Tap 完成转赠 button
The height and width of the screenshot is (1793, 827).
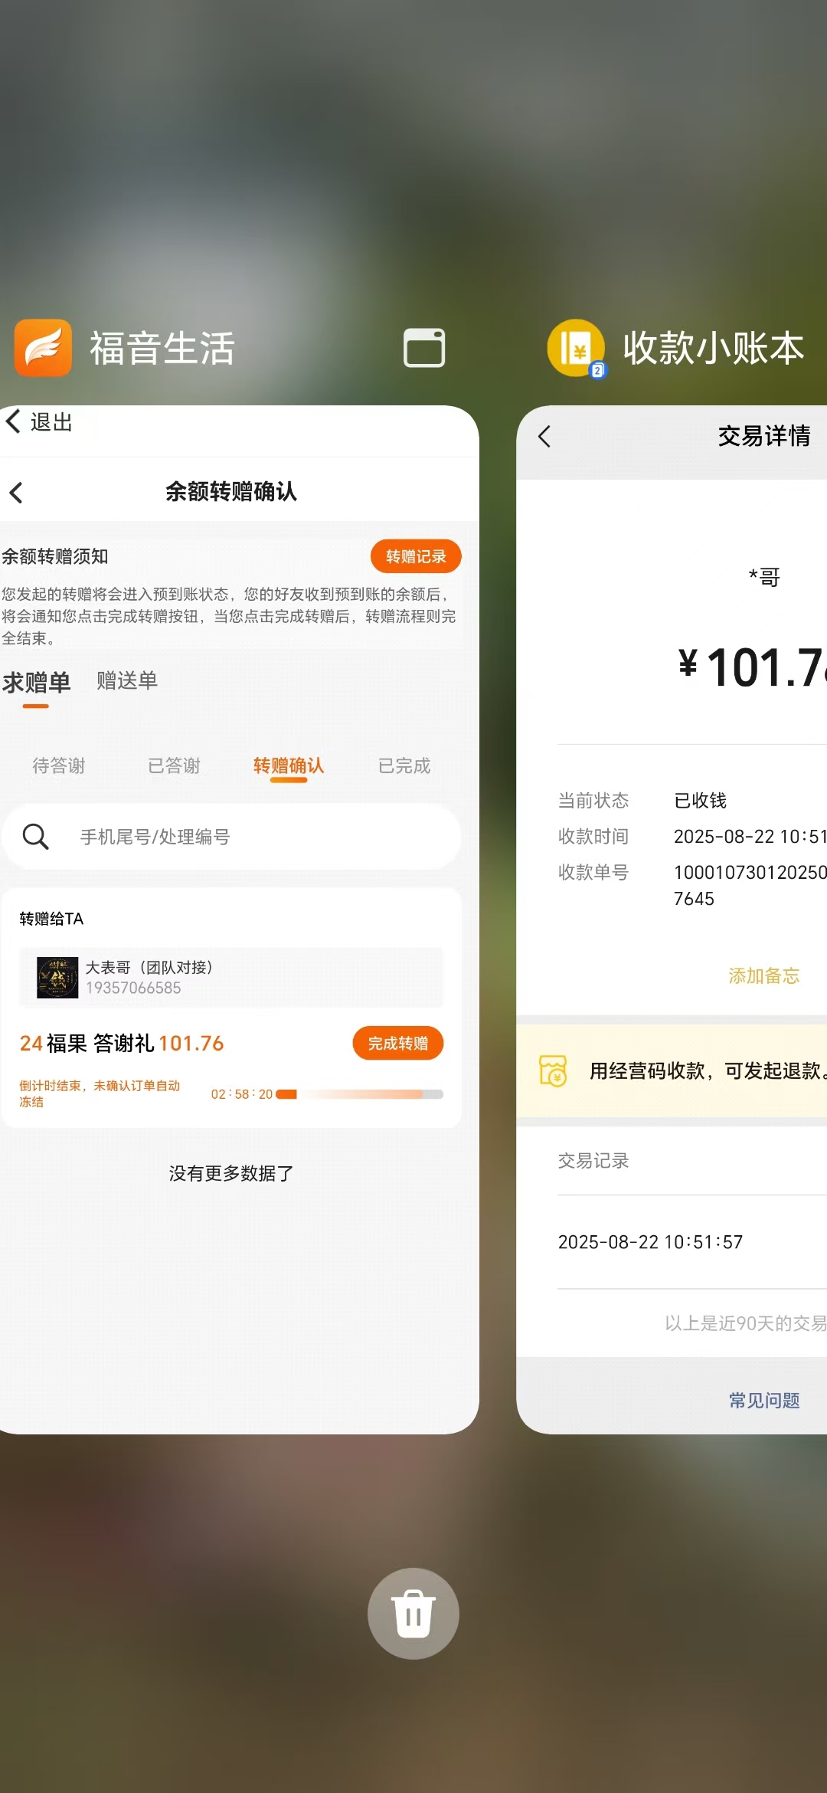(398, 1043)
